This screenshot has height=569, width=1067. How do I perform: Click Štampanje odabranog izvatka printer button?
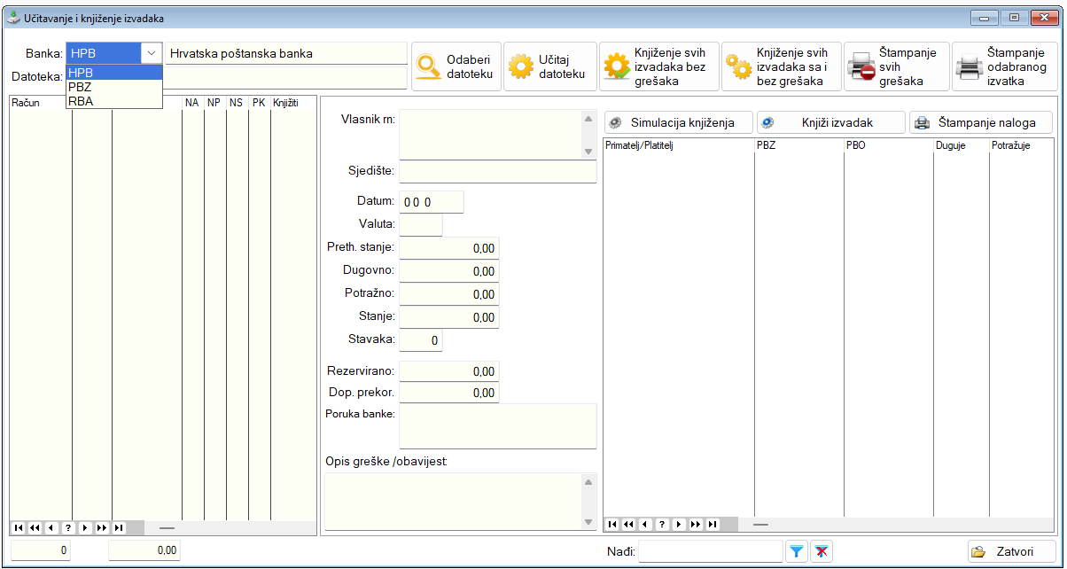point(1005,66)
